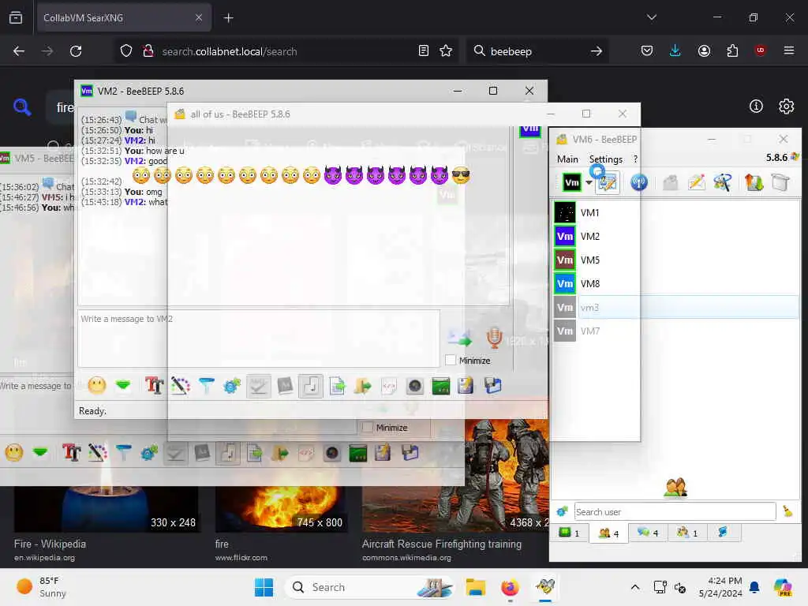The width and height of the screenshot is (808, 606).
Task: Click the notebook icon in VM2 chat toolbar
Action: pyautogui.click(x=466, y=385)
